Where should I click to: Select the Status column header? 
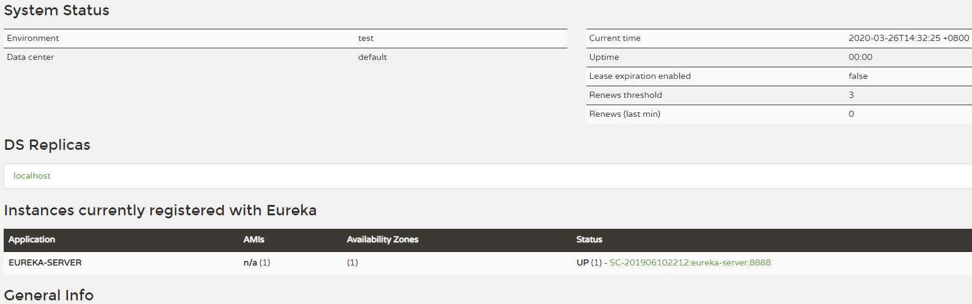589,240
